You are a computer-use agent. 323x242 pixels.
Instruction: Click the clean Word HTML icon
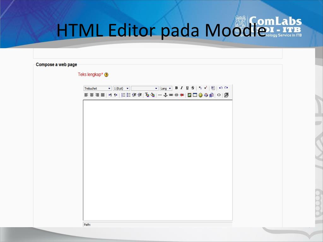213,88
